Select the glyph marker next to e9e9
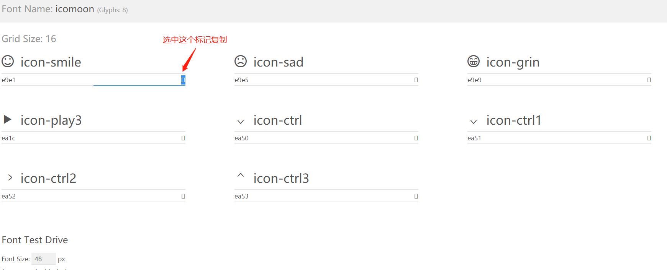This screenshot has width=667, height=270. click(x=649, y=80)
